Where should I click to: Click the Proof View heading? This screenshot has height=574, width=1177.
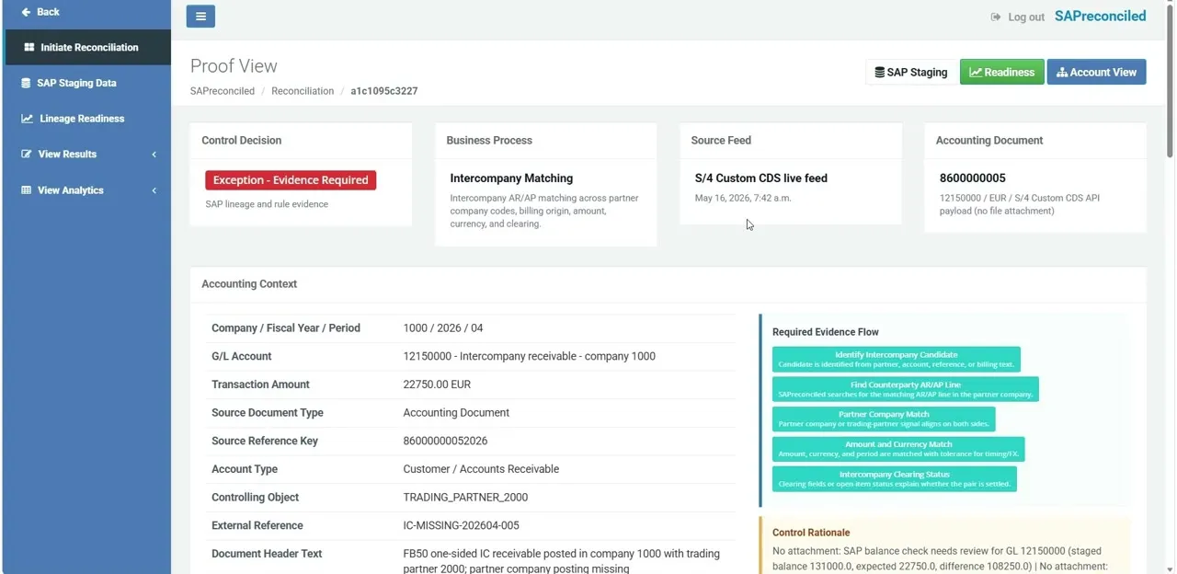[234, 66]
